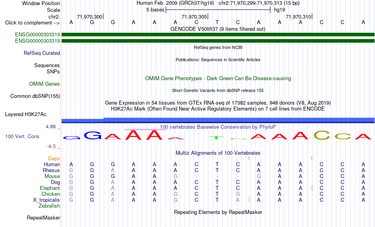Click the Rhesus species row label
This screenshot has height=227, width=375.
(x=51, y=170)
